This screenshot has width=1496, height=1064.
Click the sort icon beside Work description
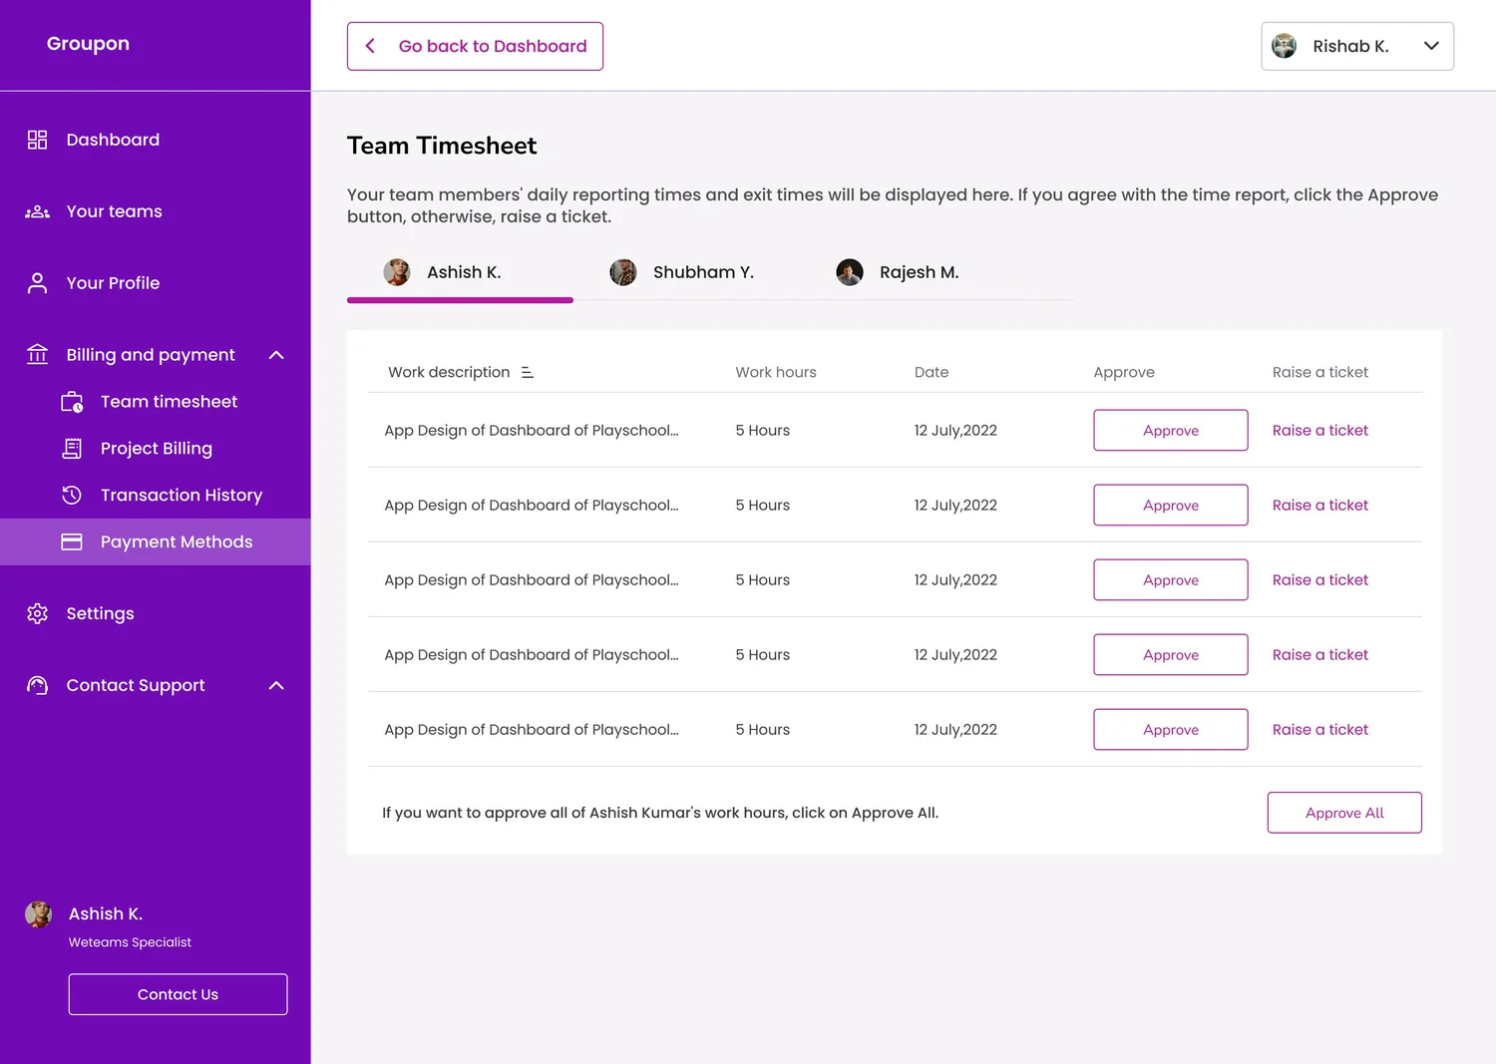[528, 372]
